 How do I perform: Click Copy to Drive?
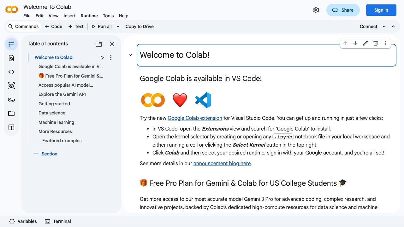point(140,26)
